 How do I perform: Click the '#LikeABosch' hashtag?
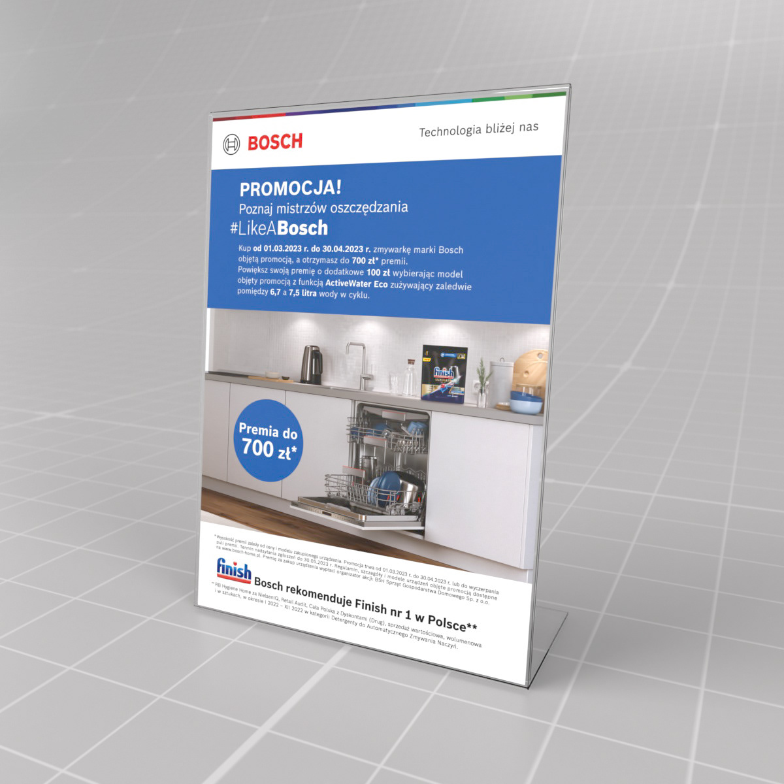pos(278,228)
